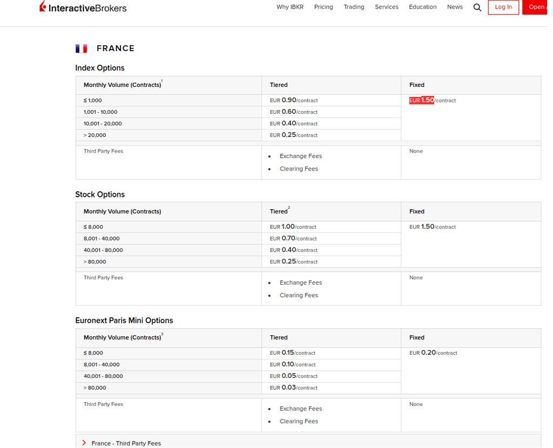The height and width of the screenshot is (448, 553).
Task: Open the Pricing menu
Action: (323, 7)
